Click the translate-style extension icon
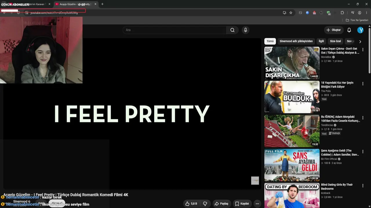The width and height of the screenshot is (371, 208). click(x=300, y=13)
